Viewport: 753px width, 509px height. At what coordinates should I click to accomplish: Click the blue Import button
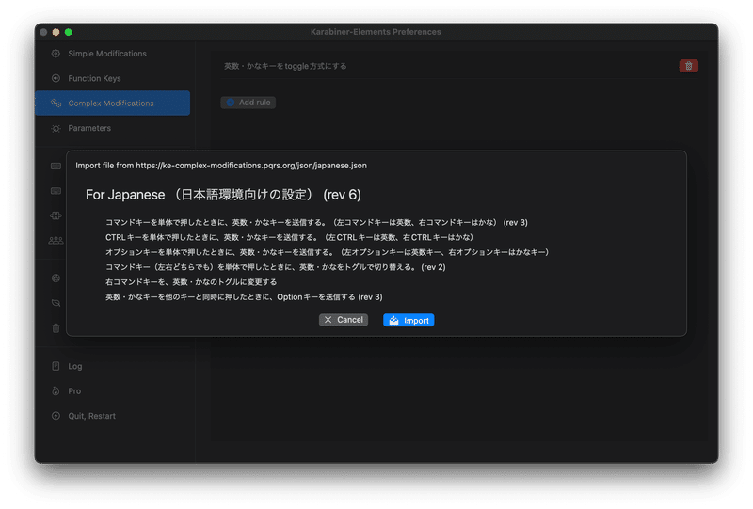(409, 320)
